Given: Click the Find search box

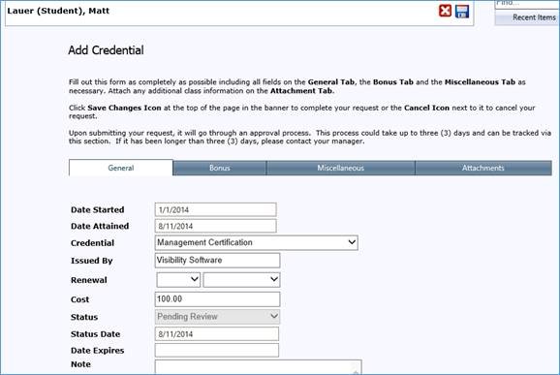Looking at the screenshot, I should coord(527,4).
